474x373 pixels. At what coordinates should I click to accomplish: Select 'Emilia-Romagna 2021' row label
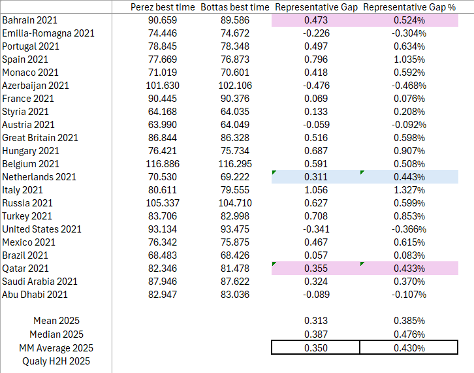click(48, 33)
